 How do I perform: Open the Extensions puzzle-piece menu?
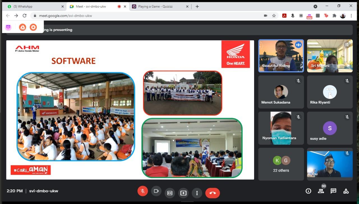click(x=334, y=16)
